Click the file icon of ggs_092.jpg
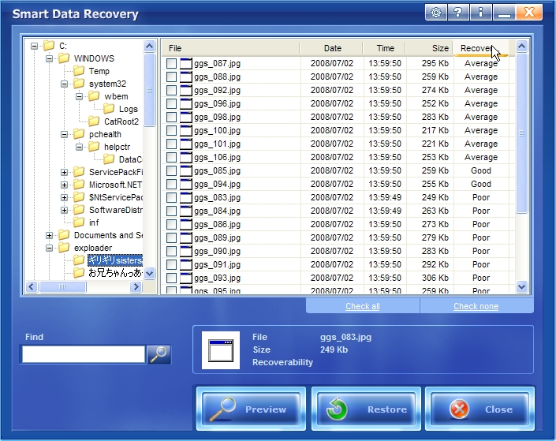 186,90
